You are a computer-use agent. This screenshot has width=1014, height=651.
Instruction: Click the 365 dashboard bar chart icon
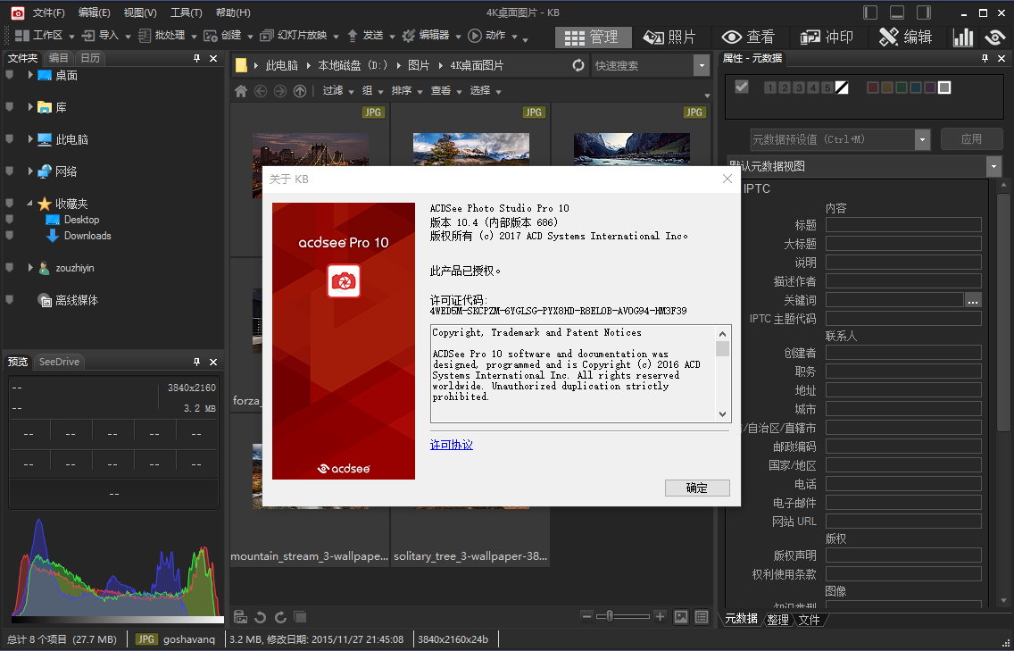click(963, 37)
